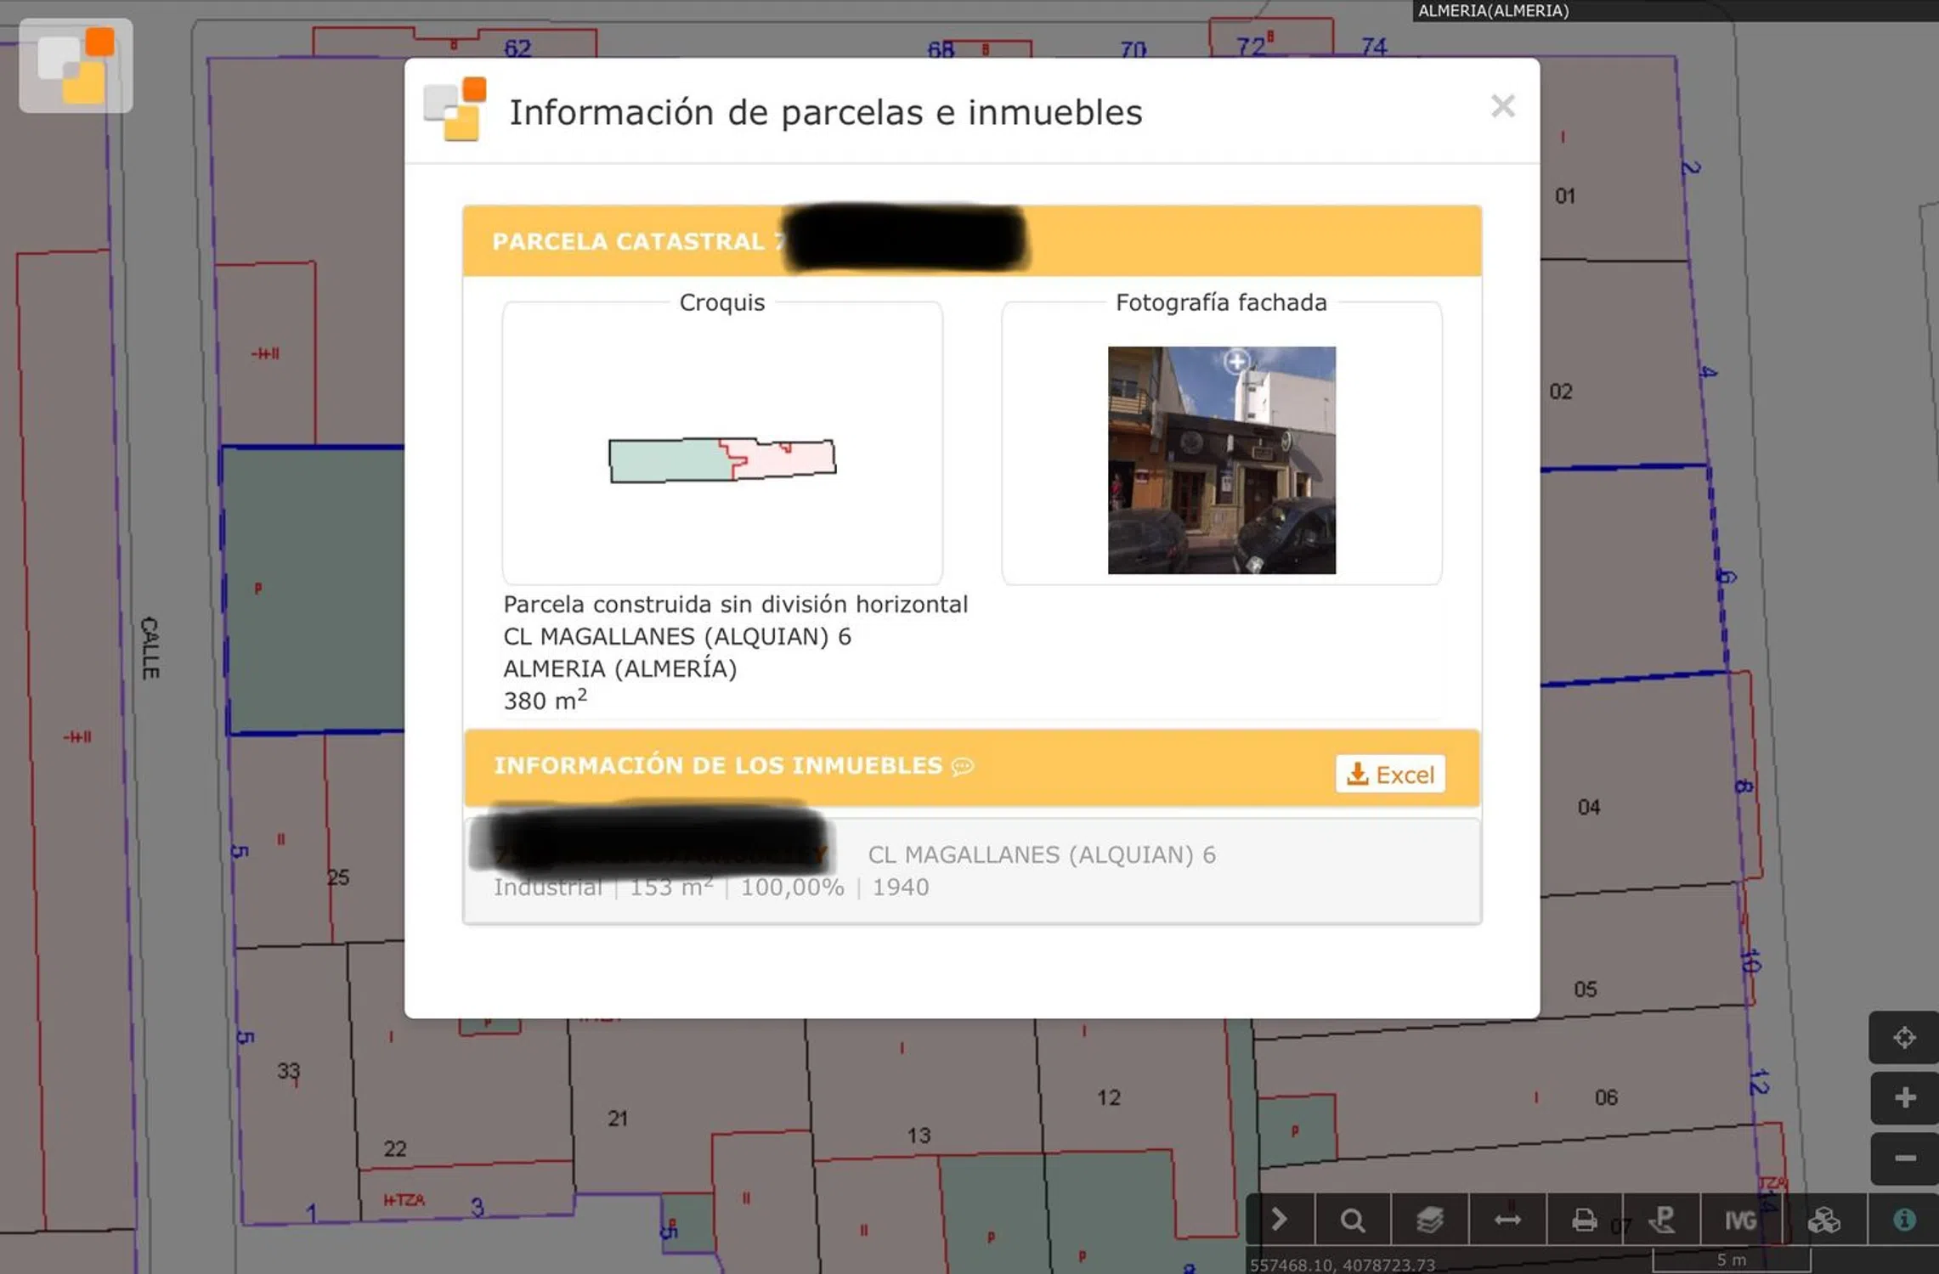Toggle the teal information tool
The width and height of the screenshot is (1939, 1274).
[1904, 1220]
